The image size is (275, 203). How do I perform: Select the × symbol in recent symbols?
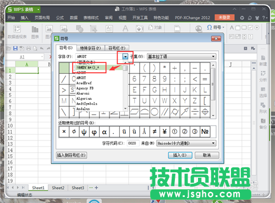tap(64, 132)
